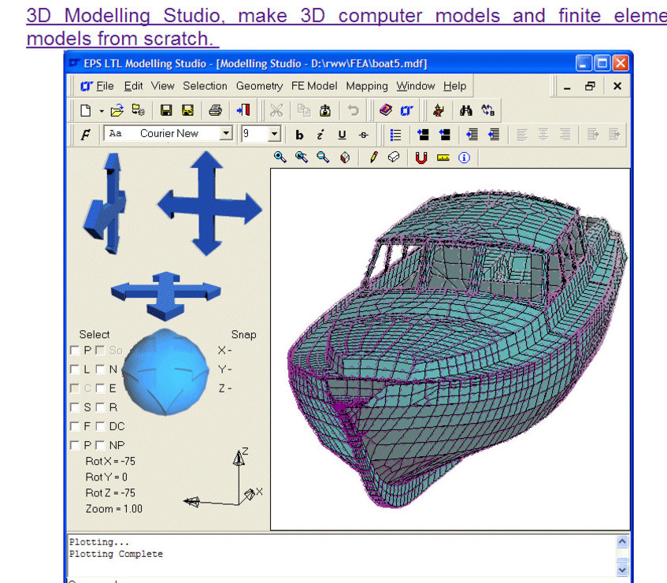Launch the wizard figure icon
The height and width of the screenshot is (583, 667).
click(x=438, y=110)
